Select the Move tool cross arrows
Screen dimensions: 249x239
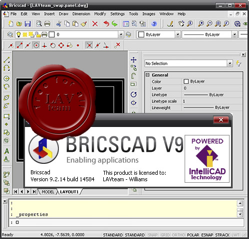(134, 60)
